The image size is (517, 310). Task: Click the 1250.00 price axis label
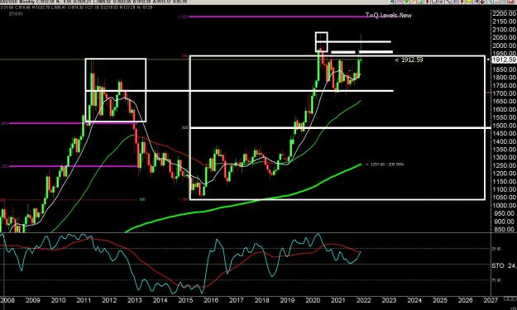tap(504, 165)
